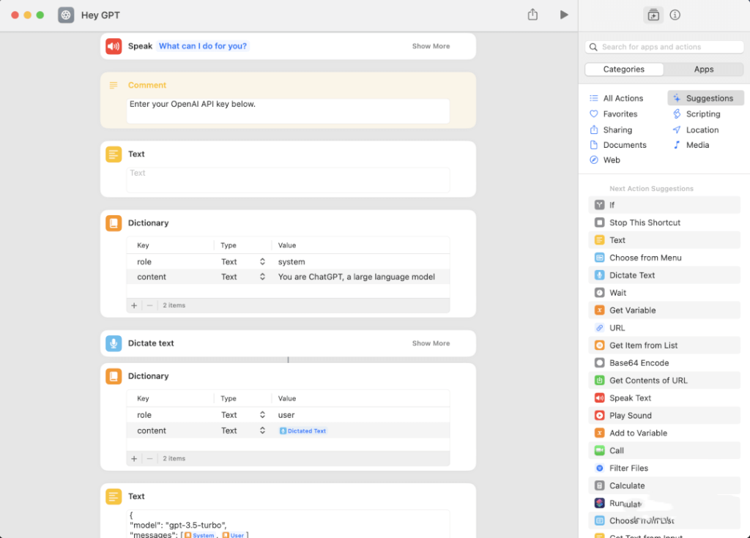Select the Base64 Encode icon in suggestions

tap(599, 362)
